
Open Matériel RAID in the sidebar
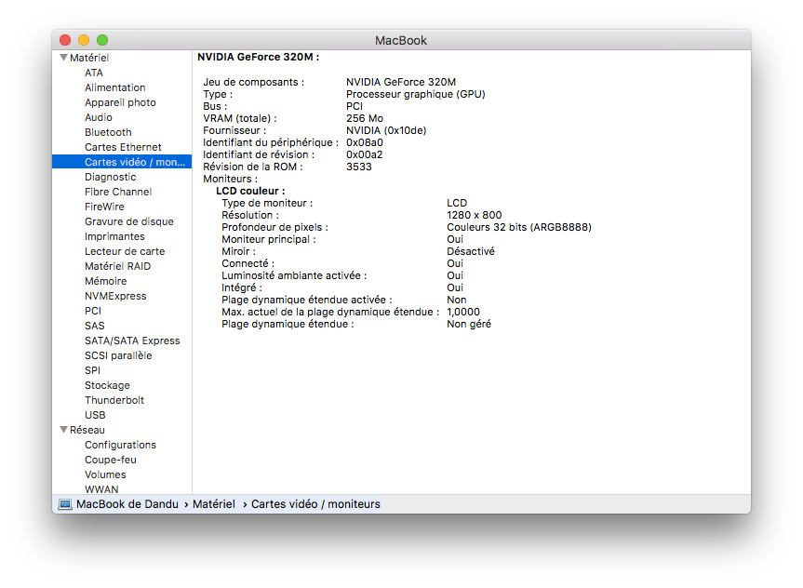(118, 266)
